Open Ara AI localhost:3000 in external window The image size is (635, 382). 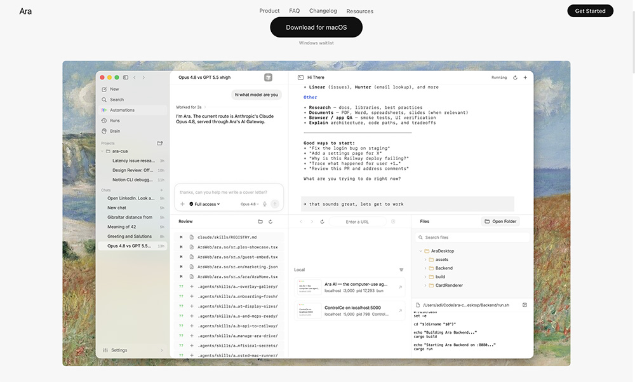tap(400, 287)
